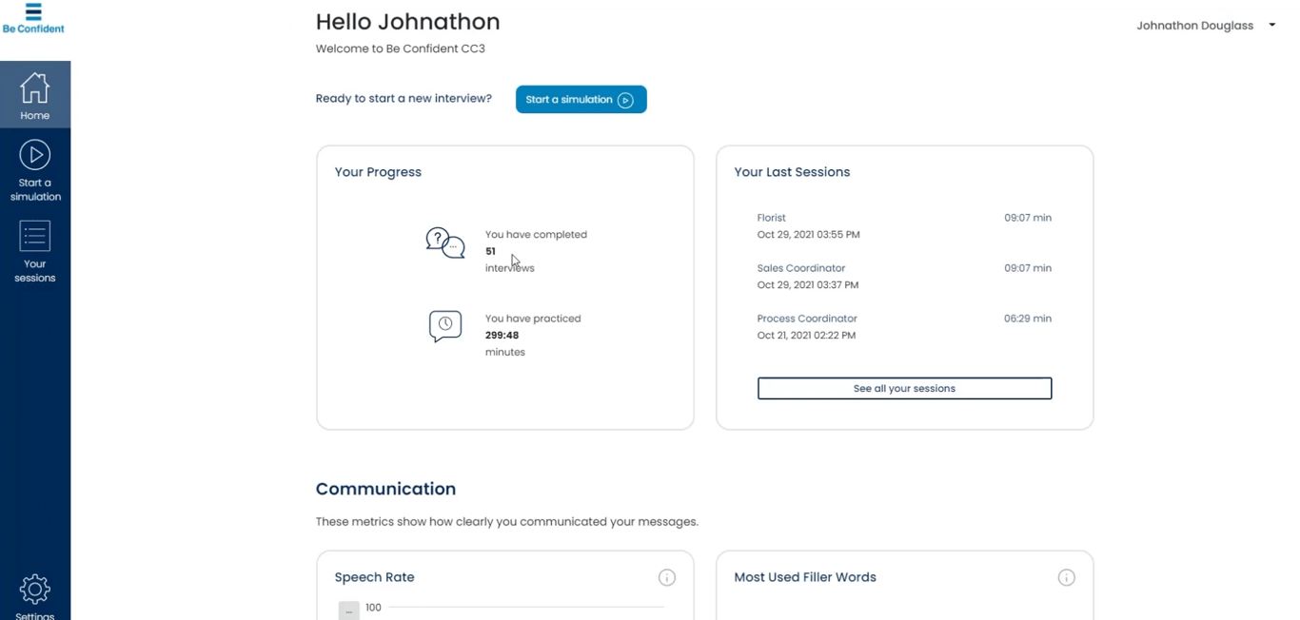Image resolution: width=1300 pixels, height=620 pixels.
Task: Open the Settings gear icon
Action: click(x=35, y=589)
